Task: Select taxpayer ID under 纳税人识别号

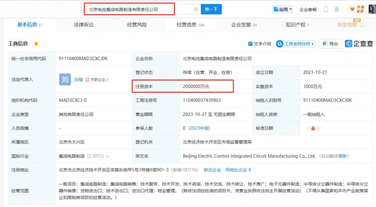Action: click(328, 100)
